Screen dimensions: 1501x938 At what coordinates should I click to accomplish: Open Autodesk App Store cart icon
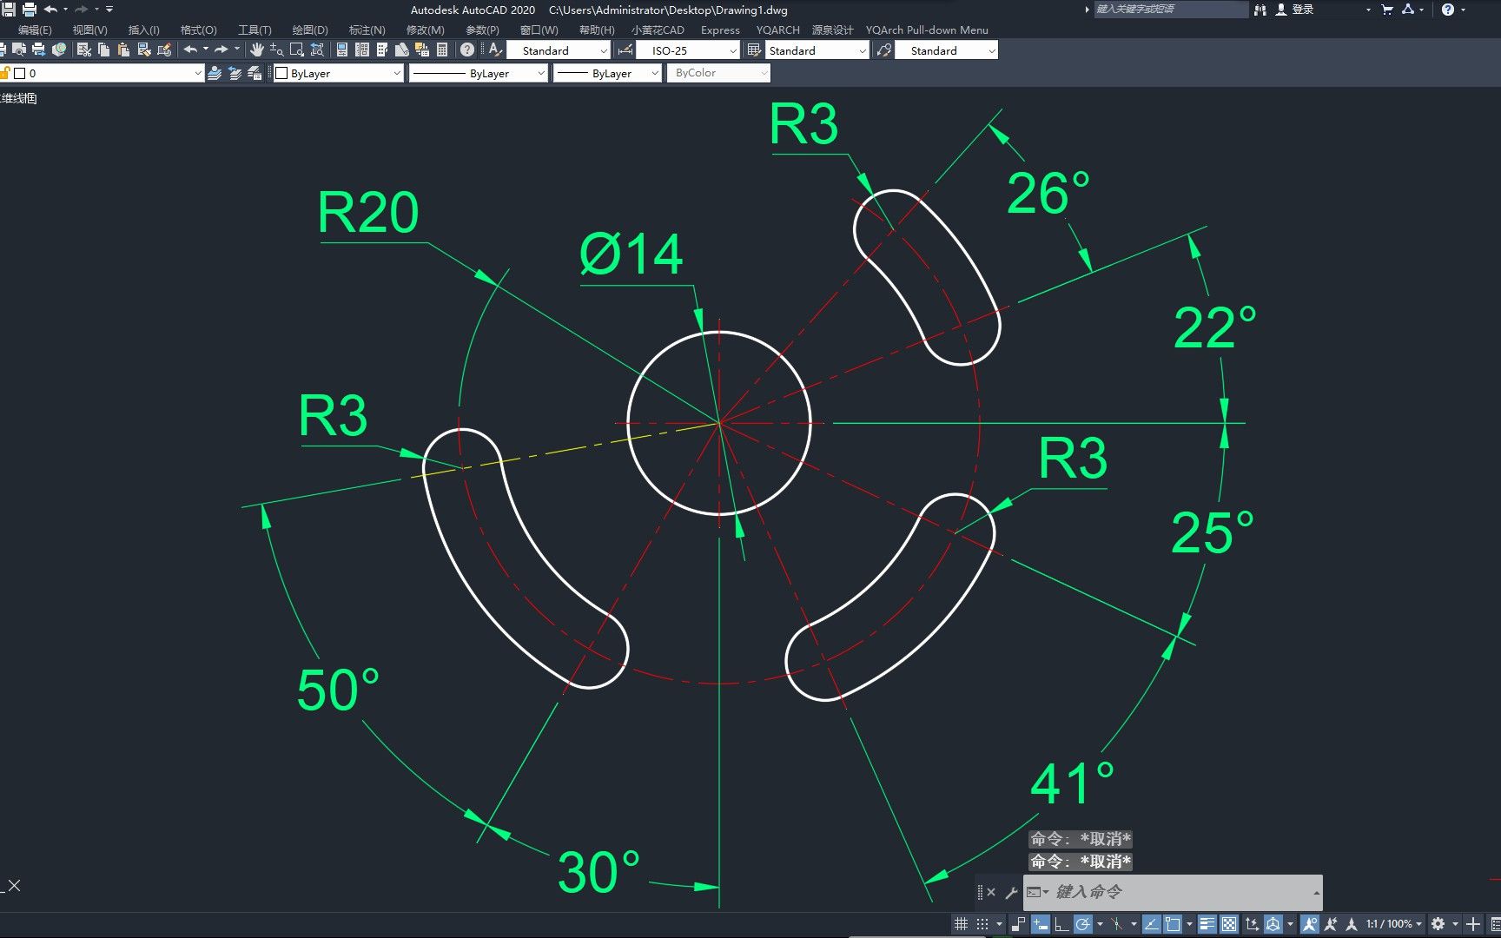(x=1387, y=10)
